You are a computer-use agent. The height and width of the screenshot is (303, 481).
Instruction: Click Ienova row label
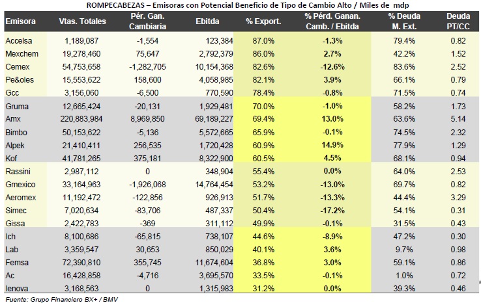[x=17, y=288]
